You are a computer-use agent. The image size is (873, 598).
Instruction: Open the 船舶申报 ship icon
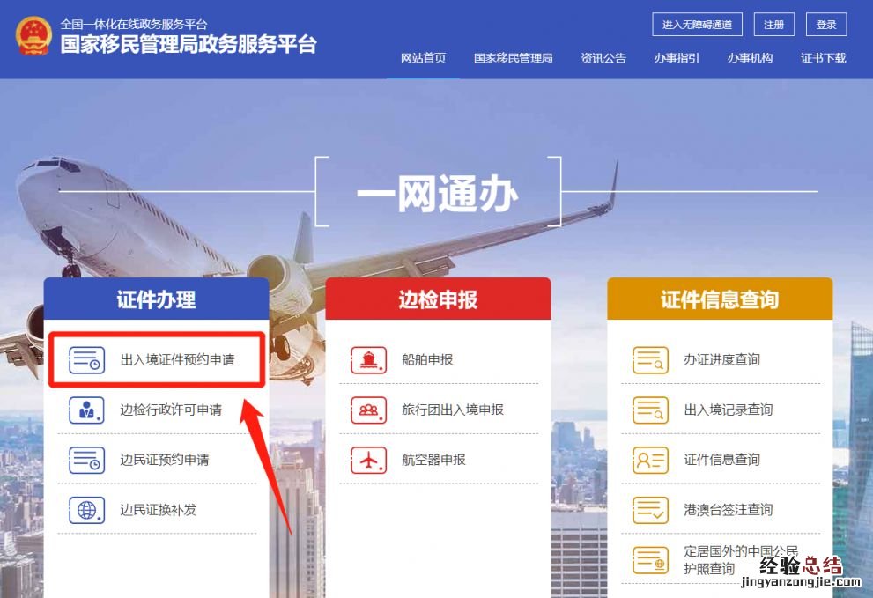[x=368, y=359]
